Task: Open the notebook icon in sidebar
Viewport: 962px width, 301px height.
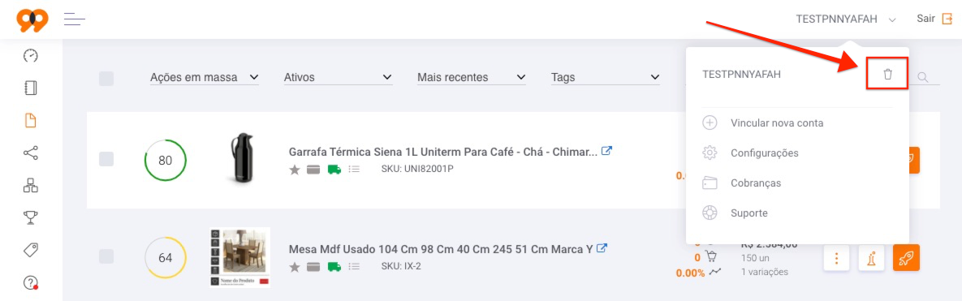Action: (x=31, y=88)
